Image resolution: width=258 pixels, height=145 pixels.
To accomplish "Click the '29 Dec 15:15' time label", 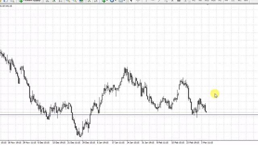I will click(89, 143).
